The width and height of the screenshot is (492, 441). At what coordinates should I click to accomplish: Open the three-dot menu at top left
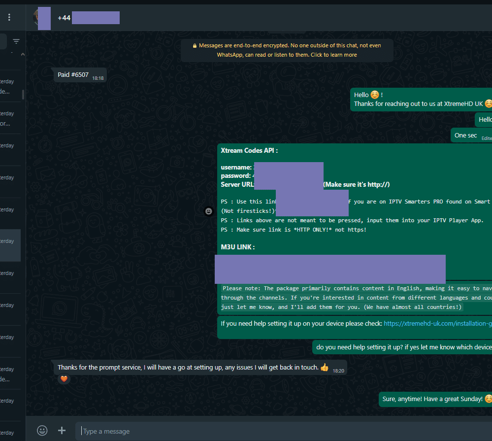[x=9, y=17]
